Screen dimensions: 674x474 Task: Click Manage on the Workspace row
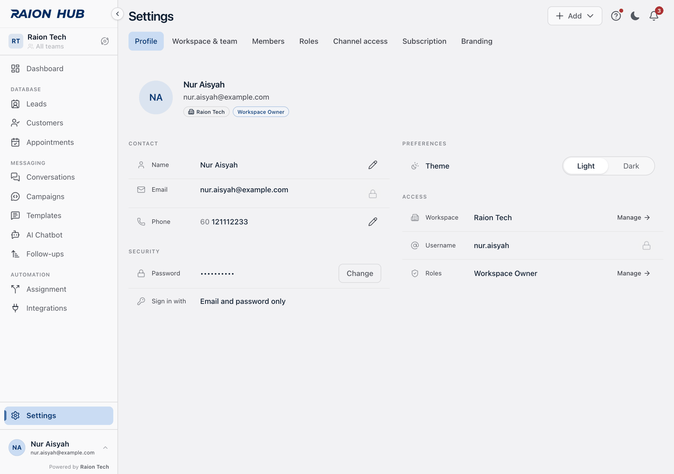coord(634,218)
